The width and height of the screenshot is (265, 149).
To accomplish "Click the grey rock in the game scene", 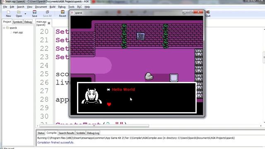I will pyautogui.click(x=149, y=76).
